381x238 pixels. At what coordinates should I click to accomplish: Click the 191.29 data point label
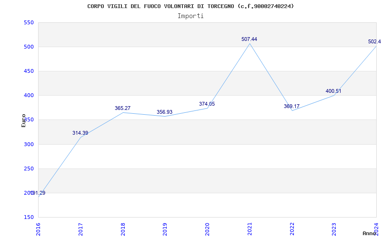[x=39, y=193]
